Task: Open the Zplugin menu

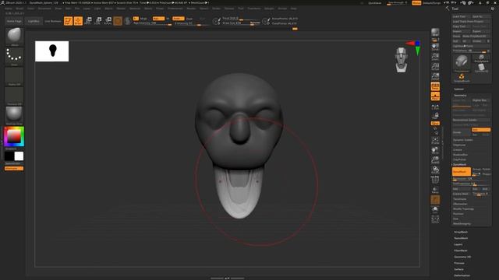Action: tap(269, 9)
